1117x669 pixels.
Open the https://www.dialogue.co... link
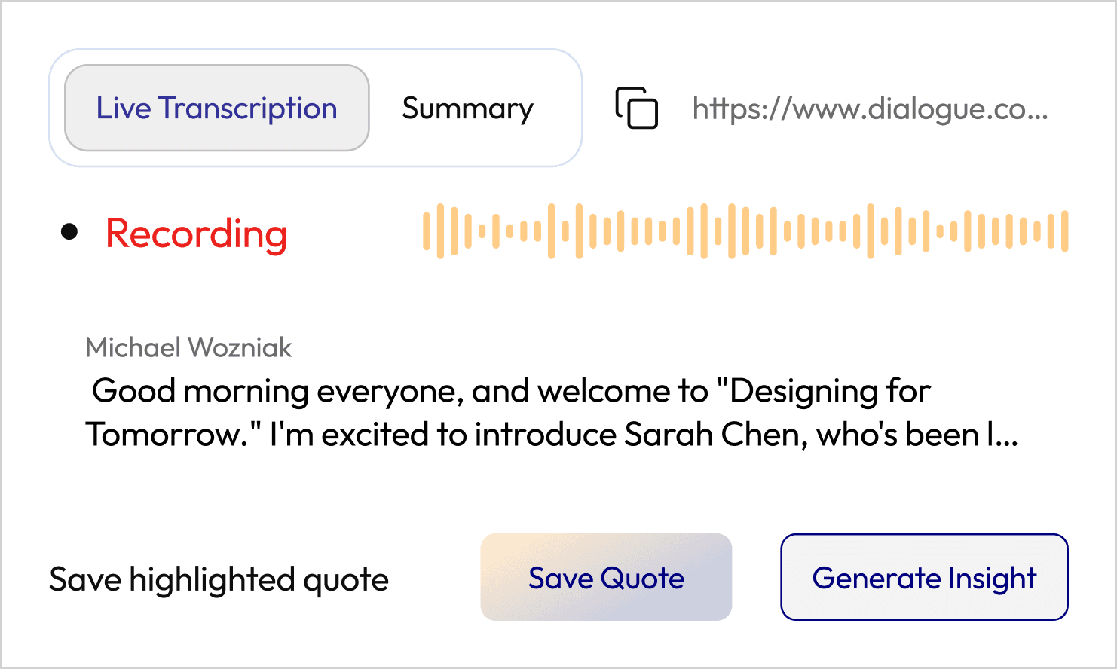coord(870,108)
